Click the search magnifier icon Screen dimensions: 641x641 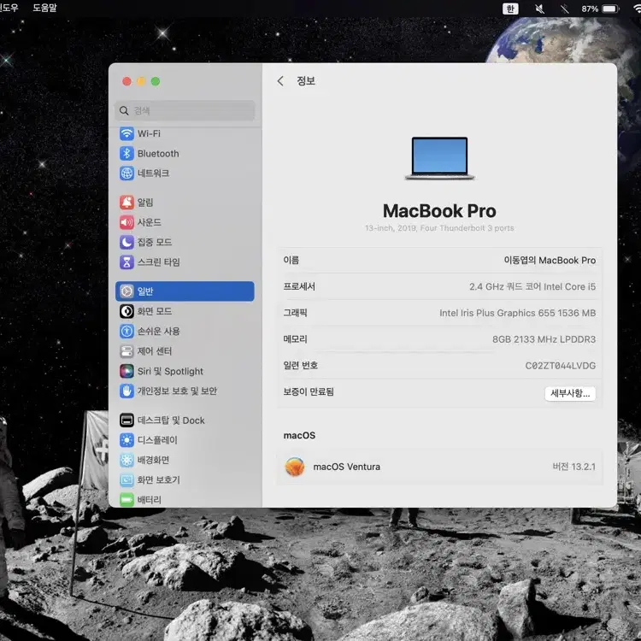click(124, 110)
